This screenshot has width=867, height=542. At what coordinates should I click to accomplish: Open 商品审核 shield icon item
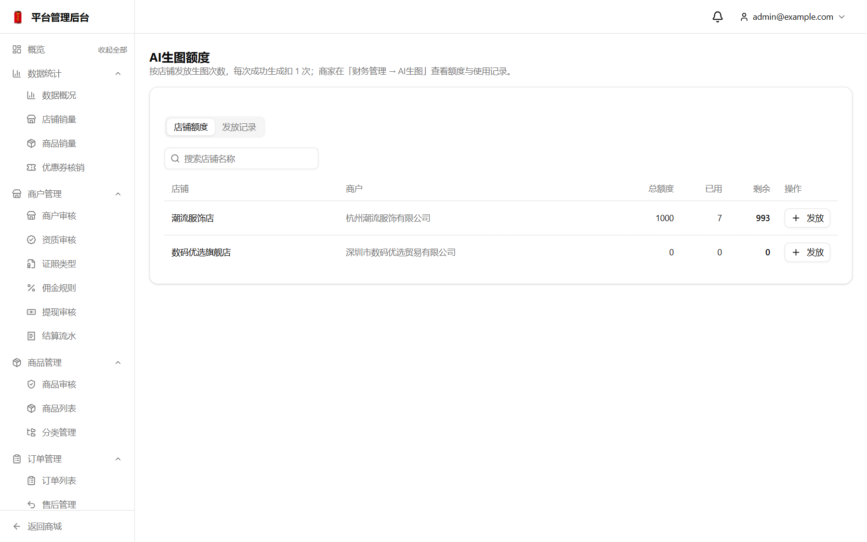pos(31,384)
